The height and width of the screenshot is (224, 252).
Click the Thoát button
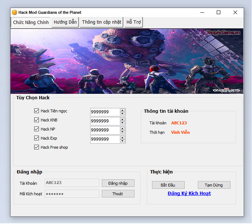pyautogui.click(x=118, y=194)
